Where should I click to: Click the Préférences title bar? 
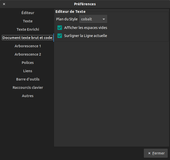point(85,4)
